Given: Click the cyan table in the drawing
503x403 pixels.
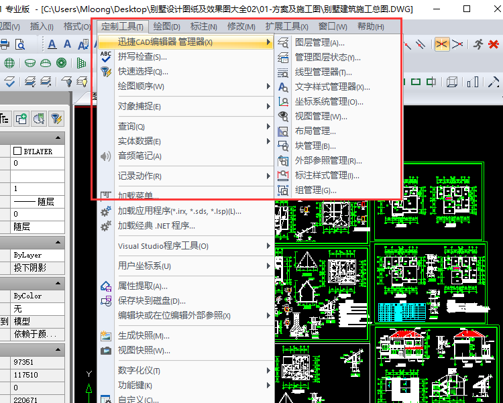Looking at the screenshot, I should click(x=402, y=312).
